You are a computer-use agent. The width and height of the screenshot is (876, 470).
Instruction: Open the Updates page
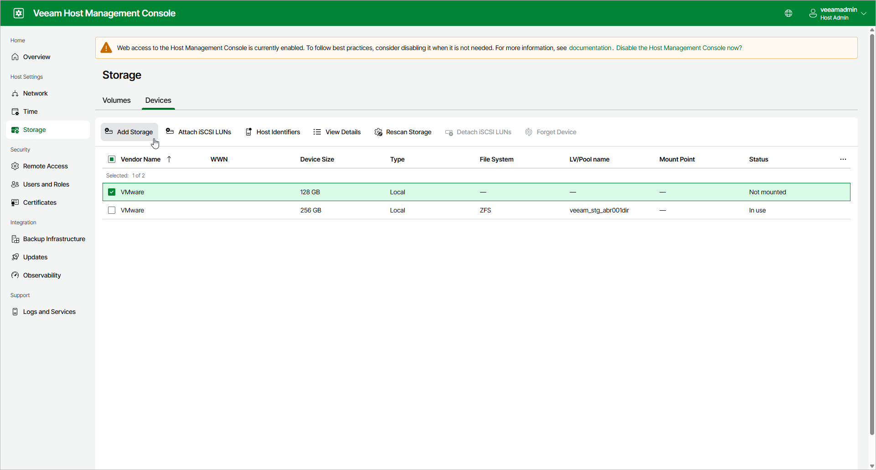point(36,257)
